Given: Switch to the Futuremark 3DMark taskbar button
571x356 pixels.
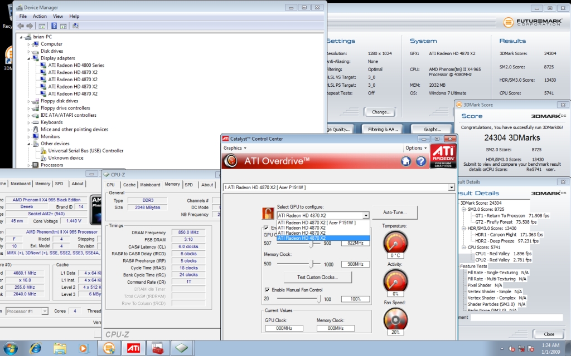Looking at the screenshot, I should pyautogui.click(x=109, y=348).
